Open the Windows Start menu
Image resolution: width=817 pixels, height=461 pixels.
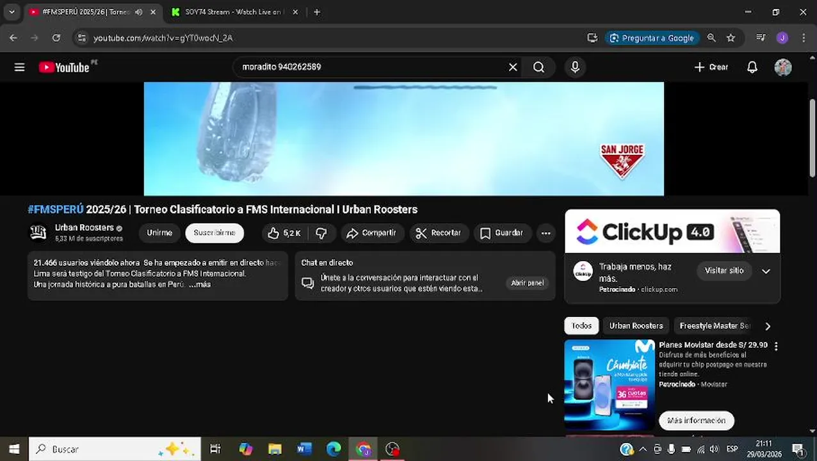pos(14,449)
